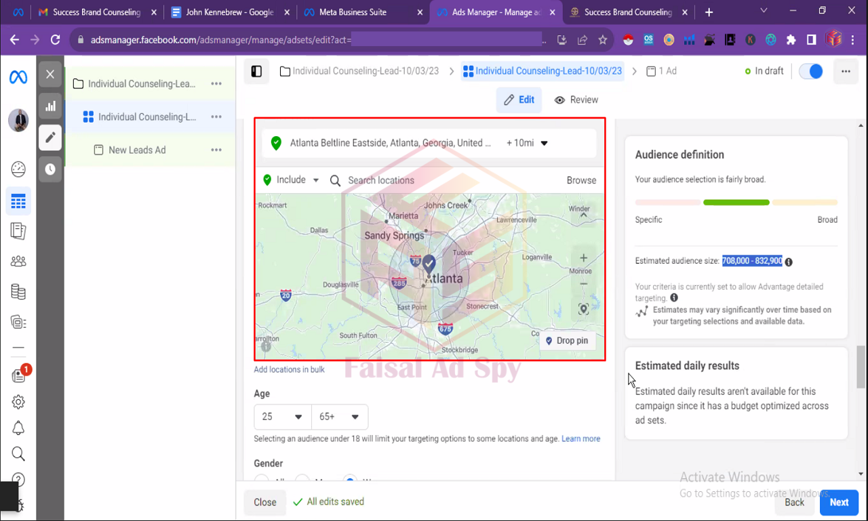Open the +10mi radius dropdown
This screenshot has height=521, width=868.
tap(527, 143)
